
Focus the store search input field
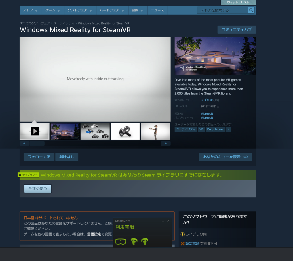(222, 10)
